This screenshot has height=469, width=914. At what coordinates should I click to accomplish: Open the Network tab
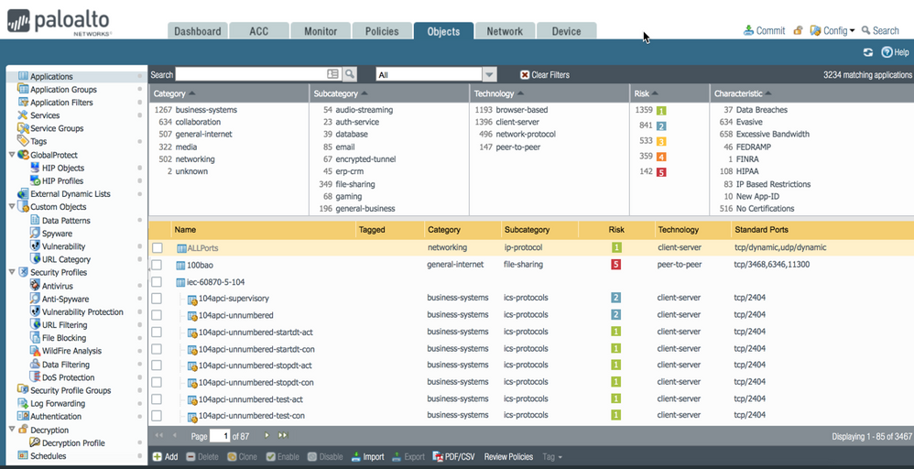tap(505, 31)
